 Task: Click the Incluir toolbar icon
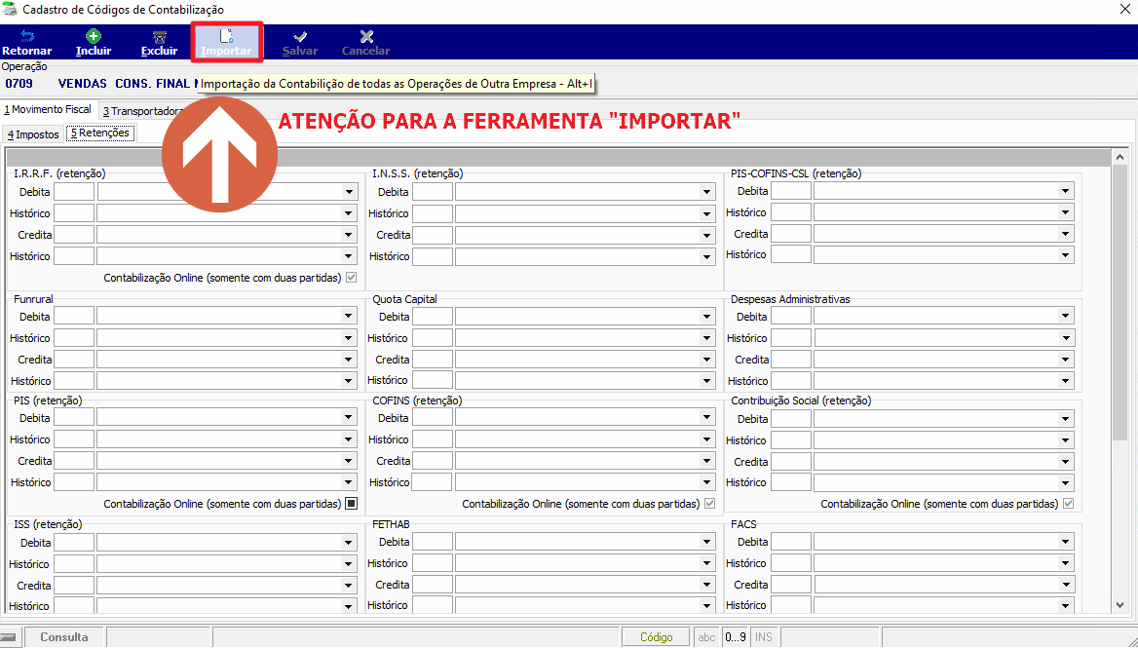pyautogui.click(x=93, y=36)
